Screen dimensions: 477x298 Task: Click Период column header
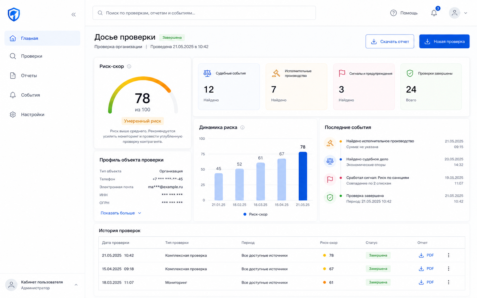pos(248,243)
